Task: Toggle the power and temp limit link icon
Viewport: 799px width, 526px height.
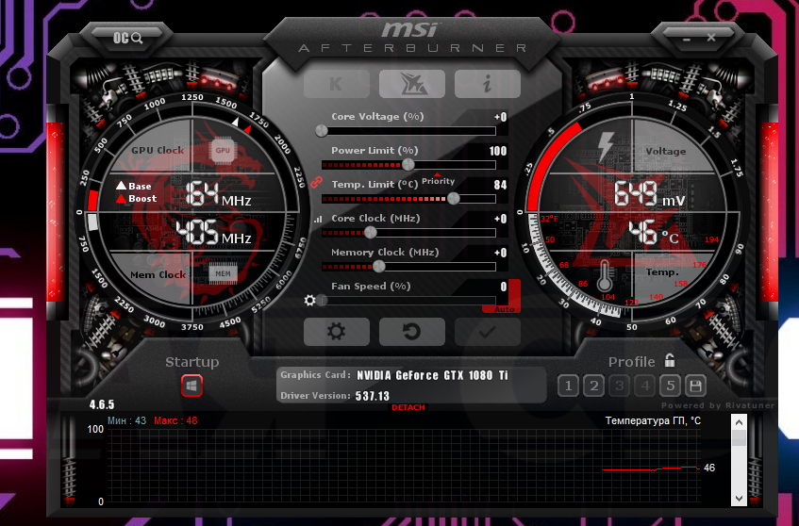Action: [316, 182]
